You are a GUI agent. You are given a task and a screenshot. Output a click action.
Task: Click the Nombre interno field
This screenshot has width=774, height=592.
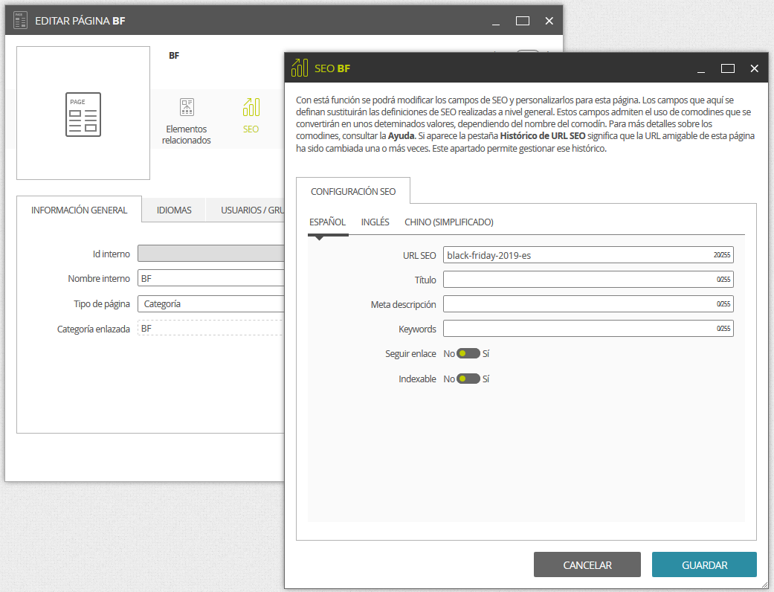[x=210, y=278]
